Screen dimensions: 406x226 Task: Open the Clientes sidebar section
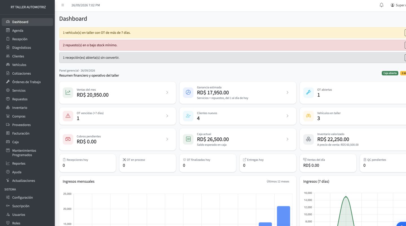(x=27, y=56)
